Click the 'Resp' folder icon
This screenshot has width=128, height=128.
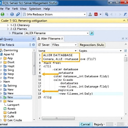5,74
